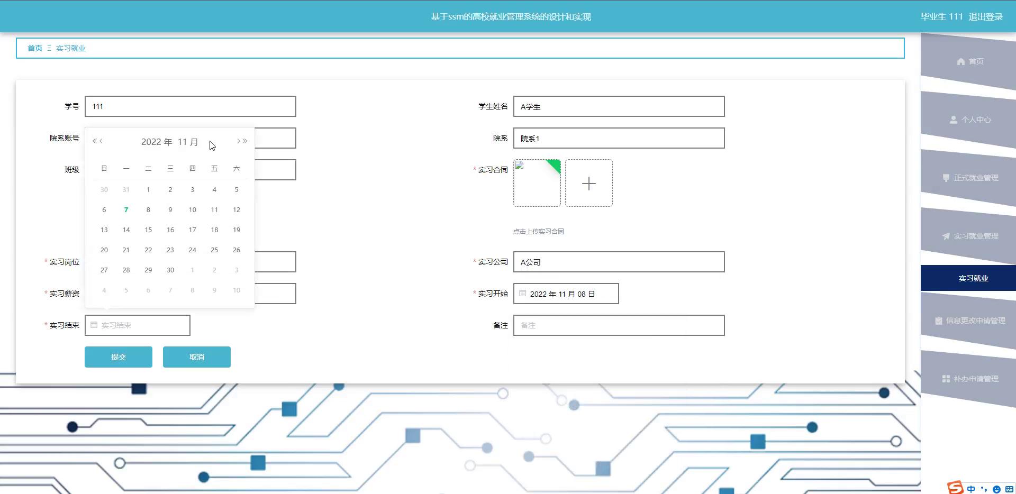Select November 7 in the calendar
1016x494 pixels.
tap(126, 210)
